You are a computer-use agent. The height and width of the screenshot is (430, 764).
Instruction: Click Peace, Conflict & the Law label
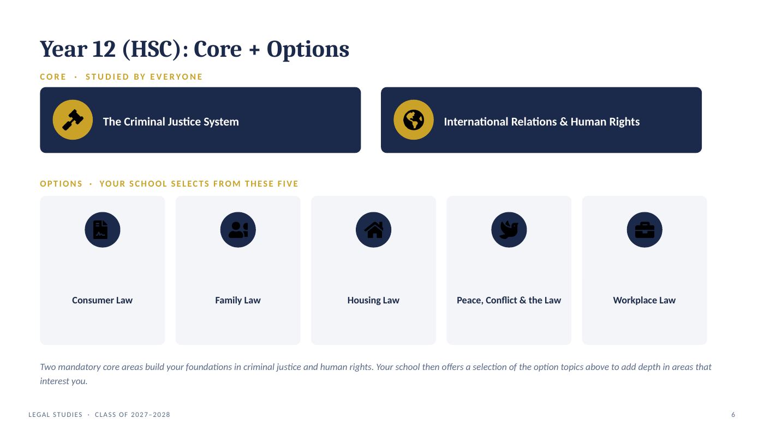pos(509,300)
